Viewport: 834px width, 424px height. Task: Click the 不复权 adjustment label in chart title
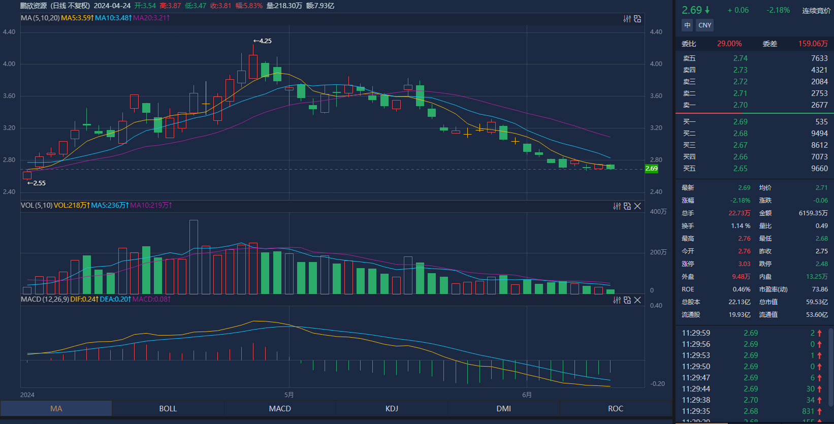click(79, 6)
